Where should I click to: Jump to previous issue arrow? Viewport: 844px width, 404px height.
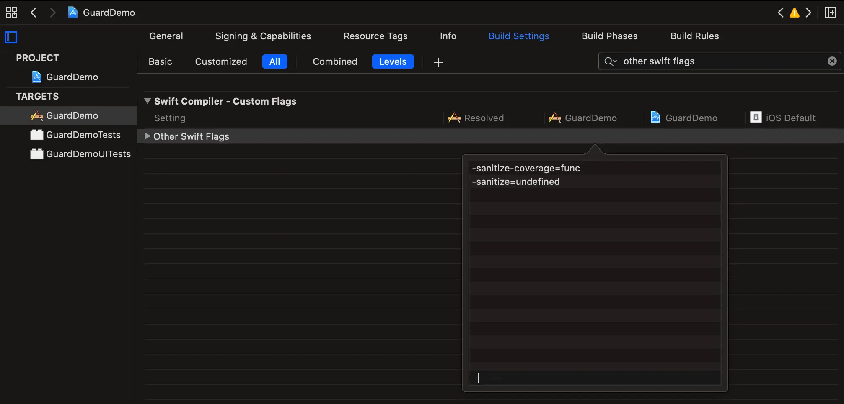tap(780, 13)
